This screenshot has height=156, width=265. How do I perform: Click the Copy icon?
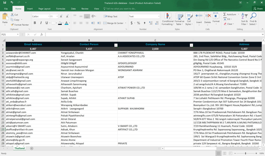tap(12, 20)
